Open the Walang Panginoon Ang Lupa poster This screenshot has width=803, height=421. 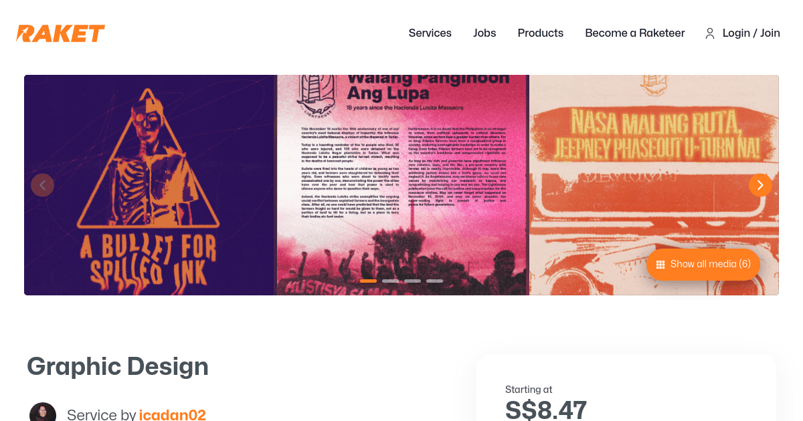pyautogui.click(x=403, y=185)
